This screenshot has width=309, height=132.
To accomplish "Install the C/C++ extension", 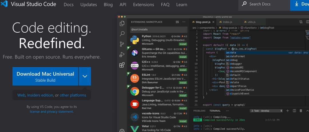I will pos(183,70).
